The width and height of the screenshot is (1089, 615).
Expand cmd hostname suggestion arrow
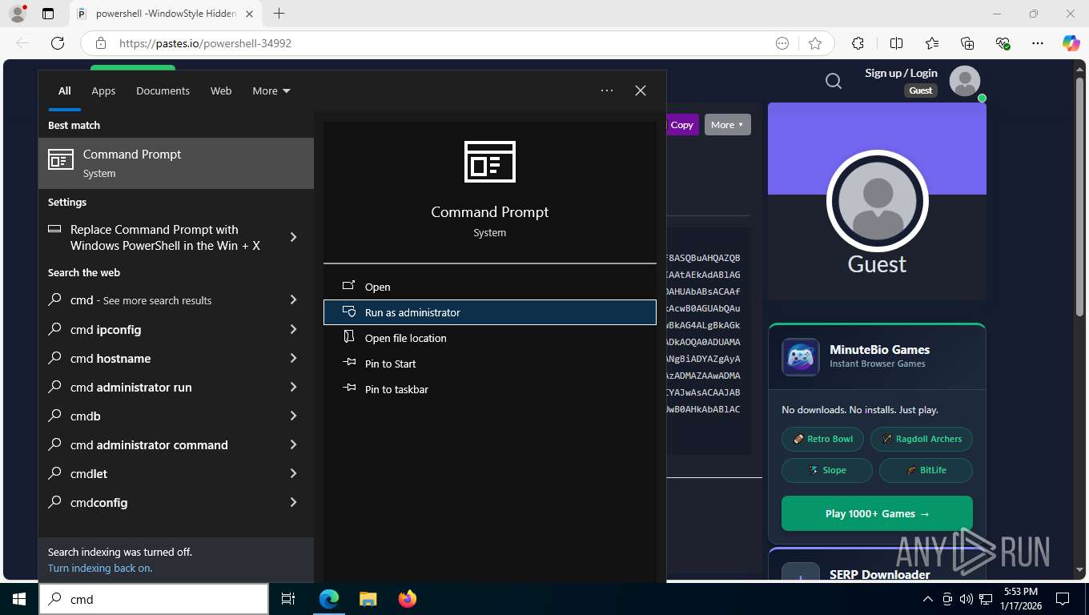pos(293,358)
